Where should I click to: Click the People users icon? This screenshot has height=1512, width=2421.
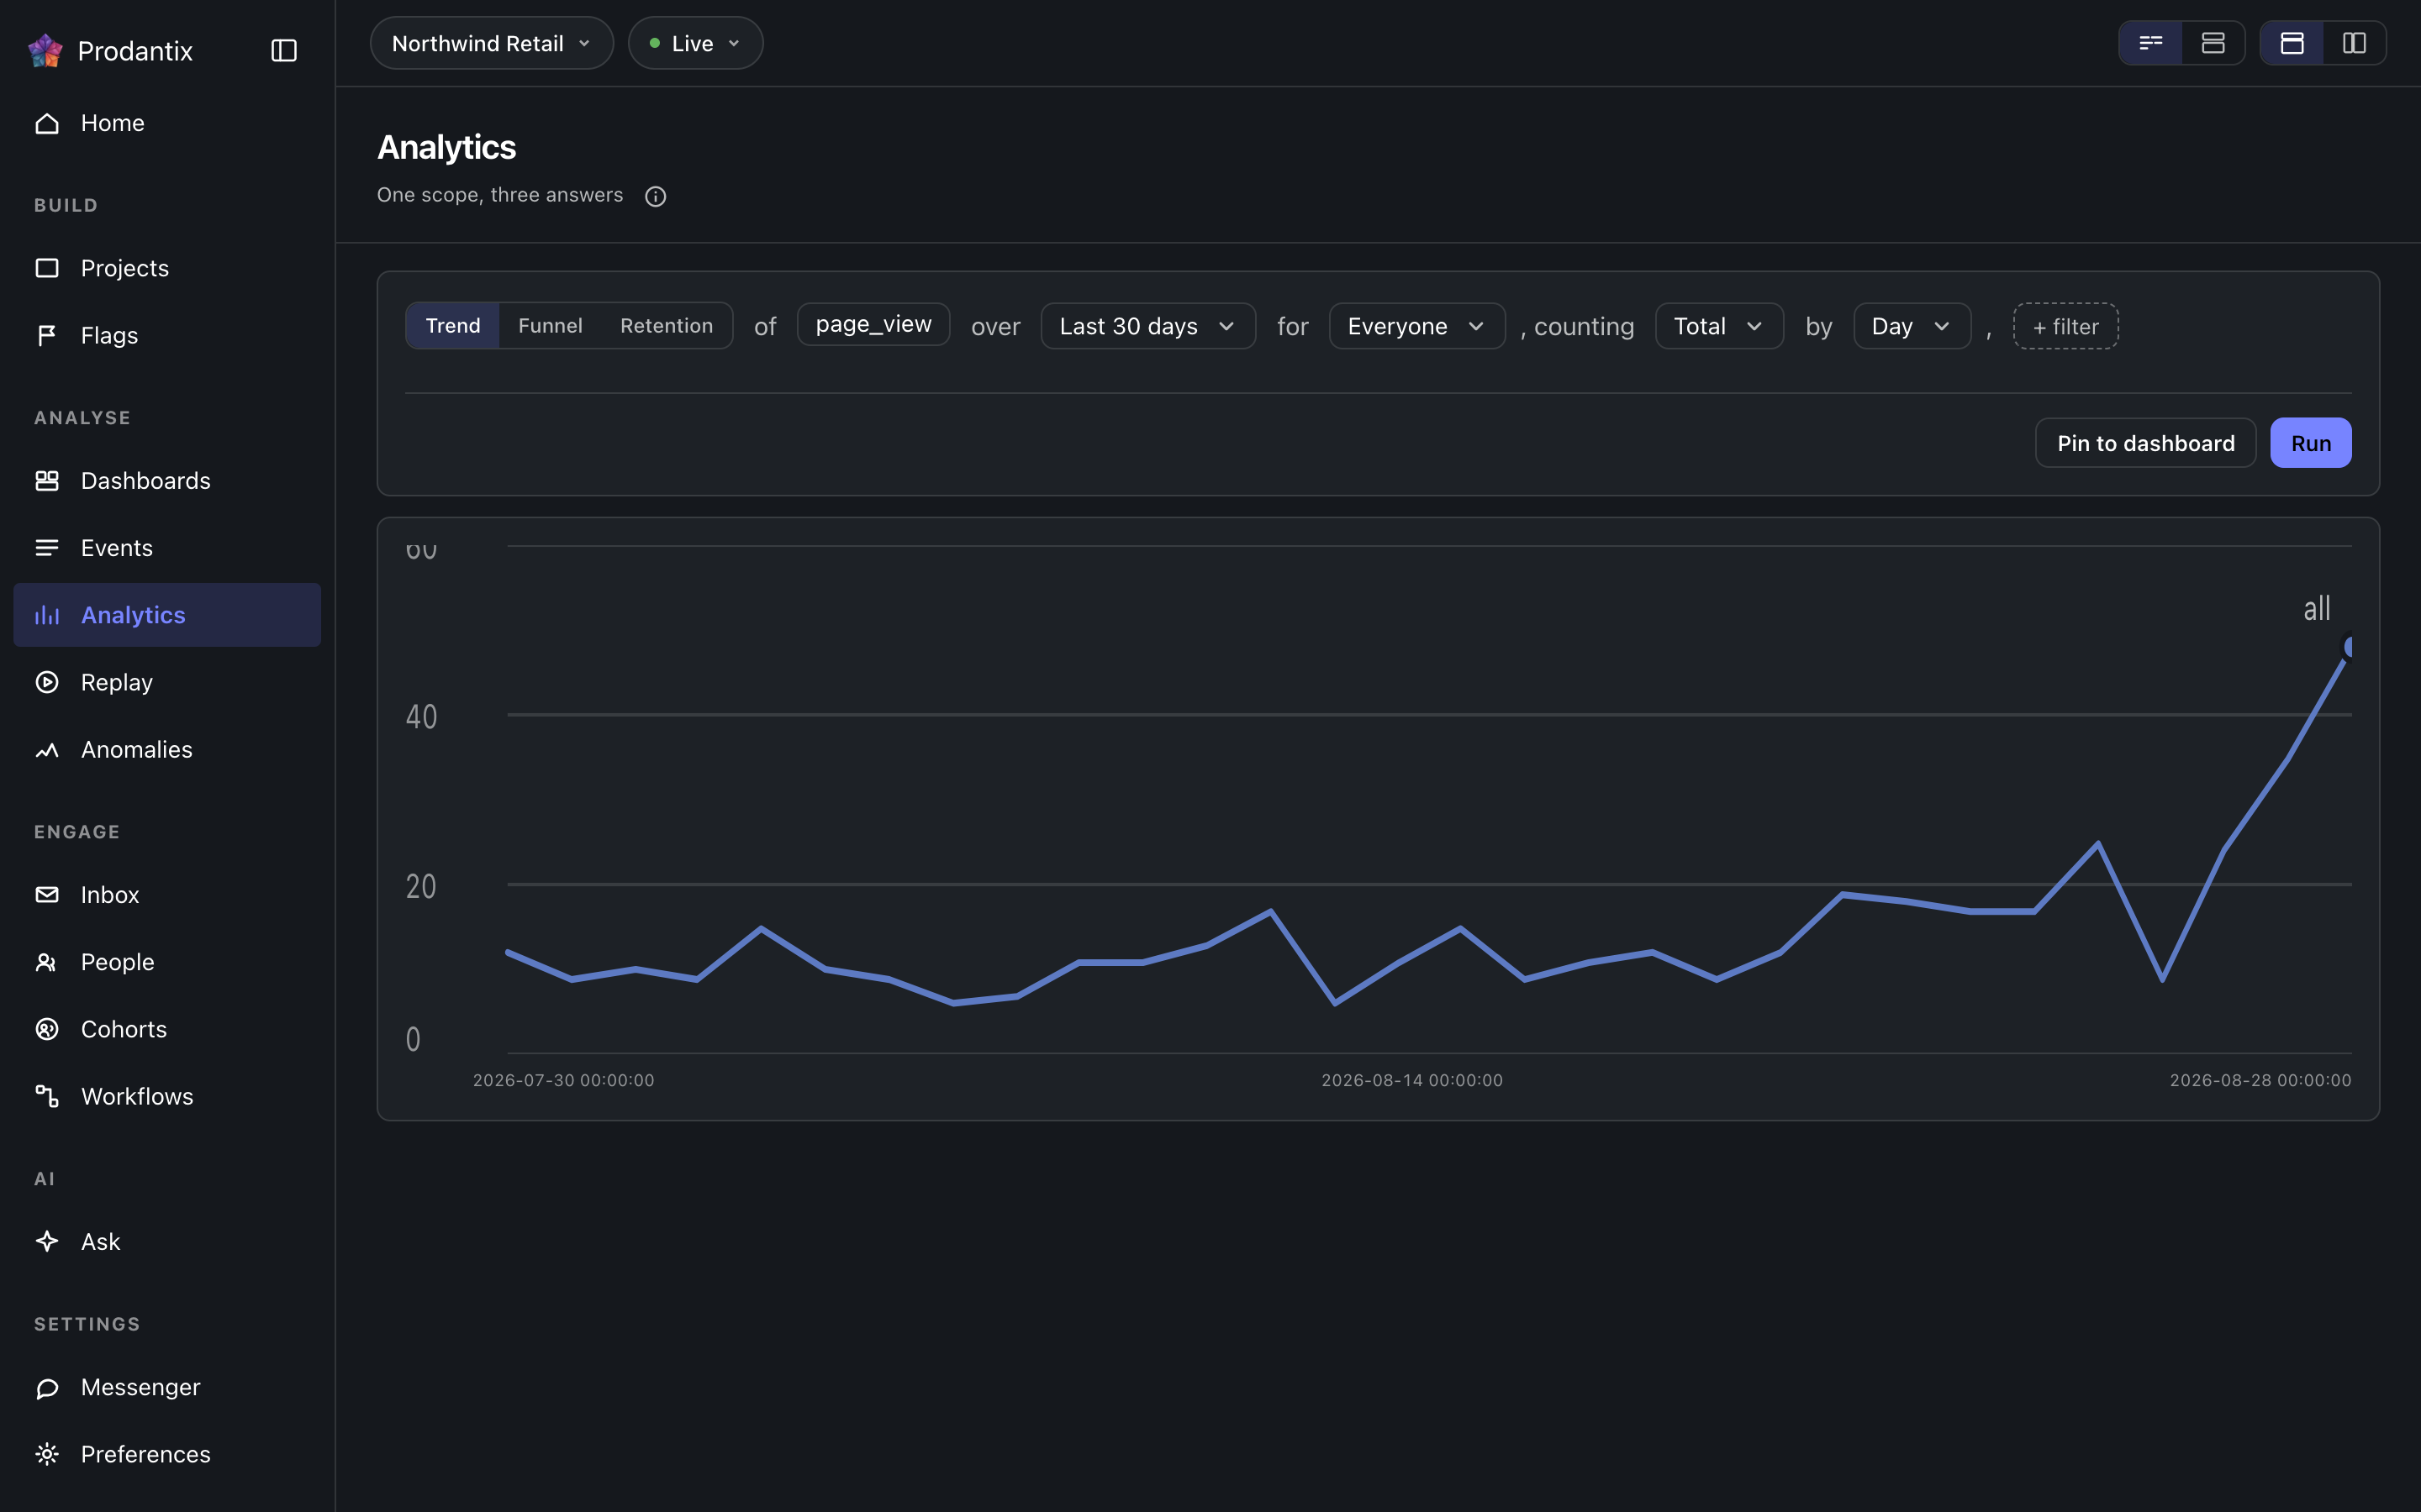pos(47,962)
